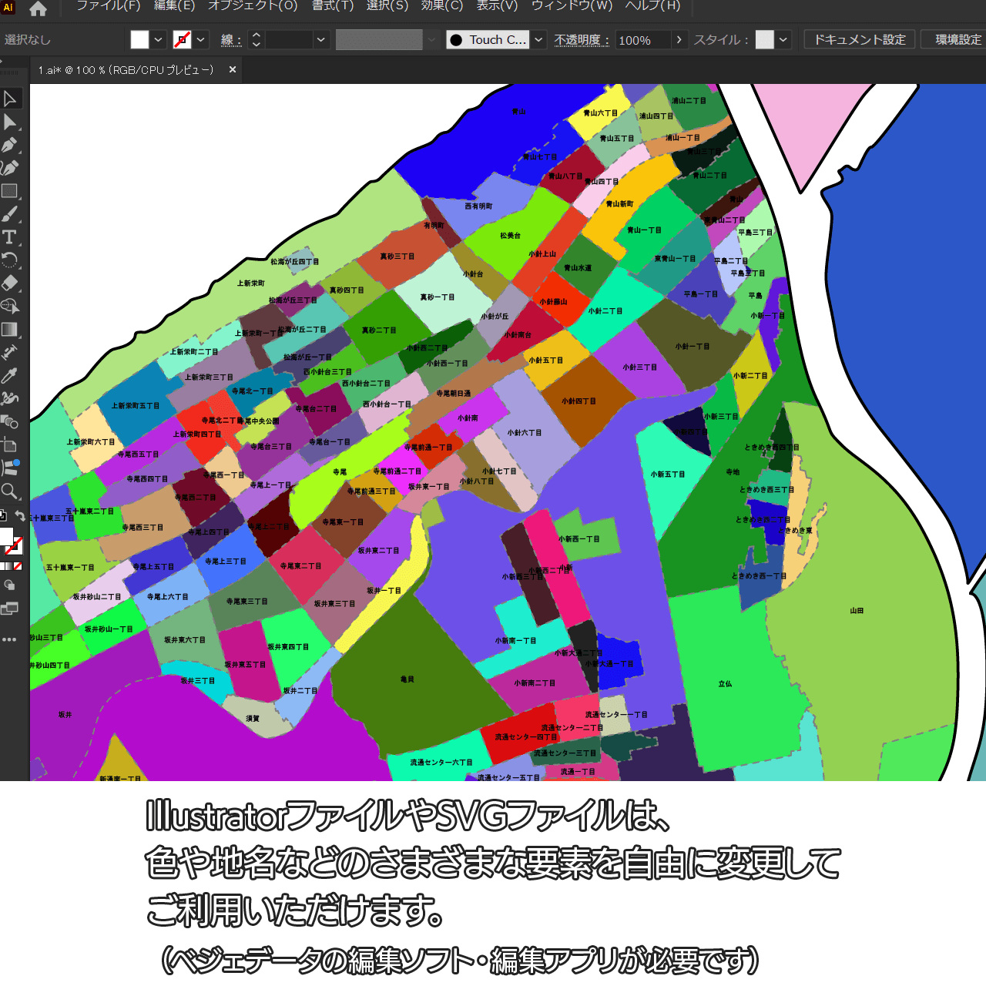Click the ドキュメント設定 button
The width and height of the screenshot is (986, 986).
[860, 40]
